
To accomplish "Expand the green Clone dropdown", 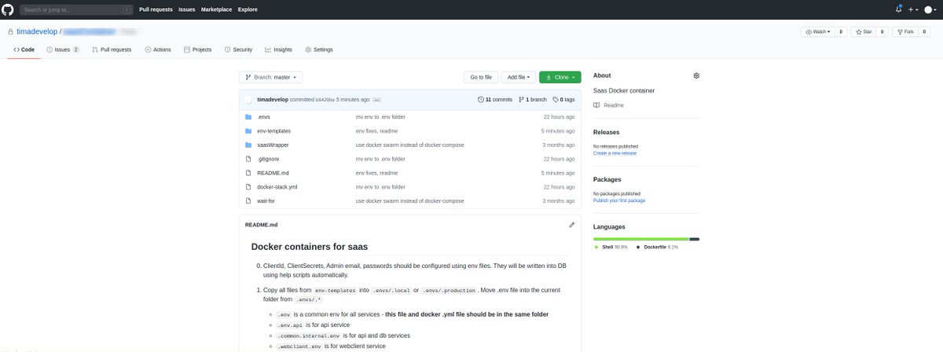I will coord(560,77).
